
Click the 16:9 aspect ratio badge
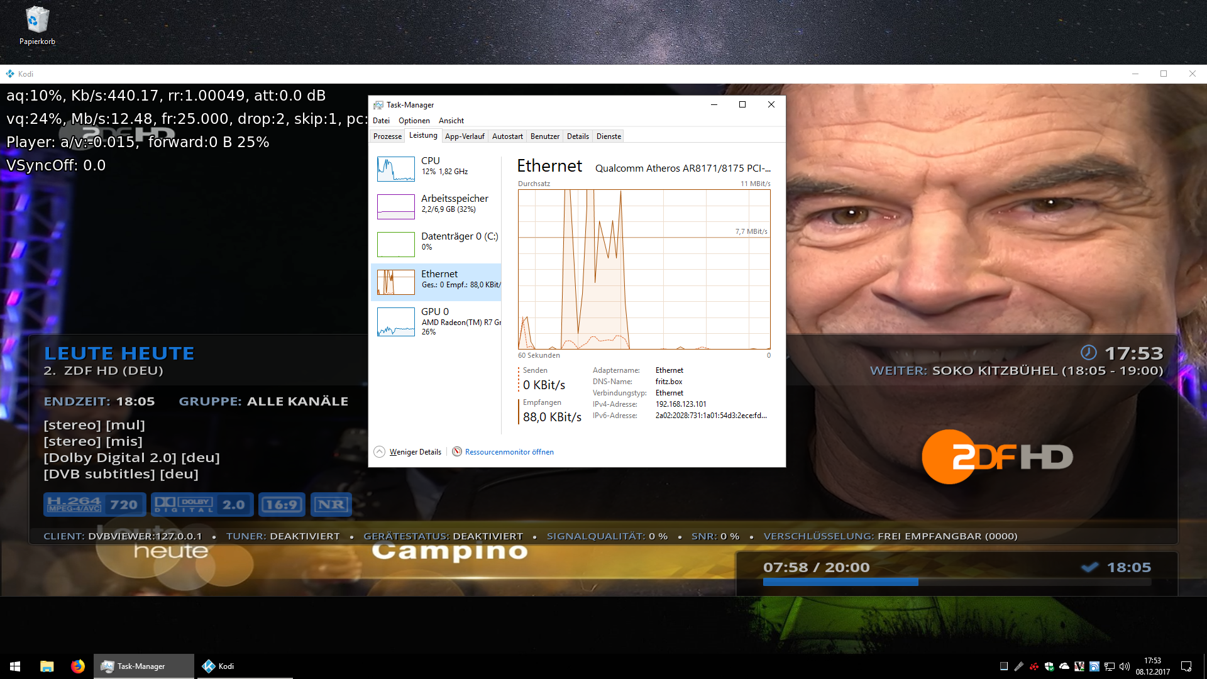282,504
